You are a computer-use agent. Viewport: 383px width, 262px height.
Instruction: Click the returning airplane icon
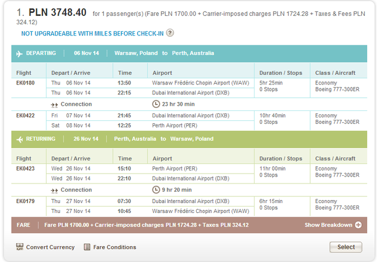[19, 139]
